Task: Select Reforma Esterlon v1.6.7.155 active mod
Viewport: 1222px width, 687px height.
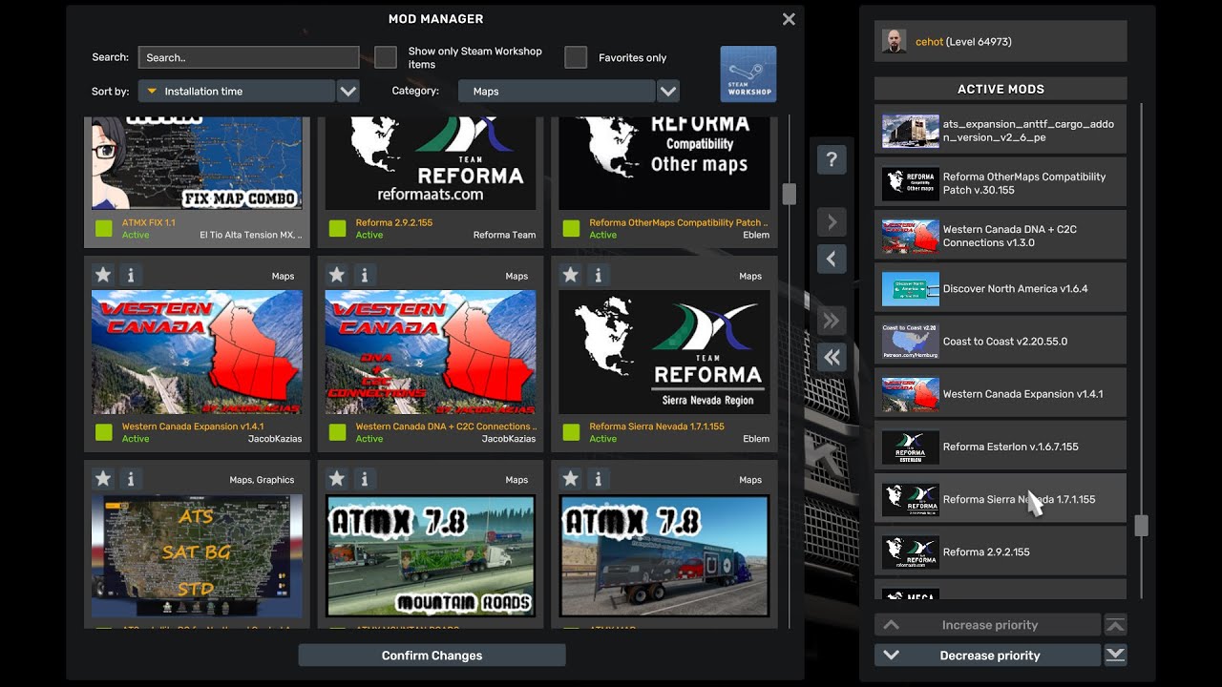Action: point(1001,446)
